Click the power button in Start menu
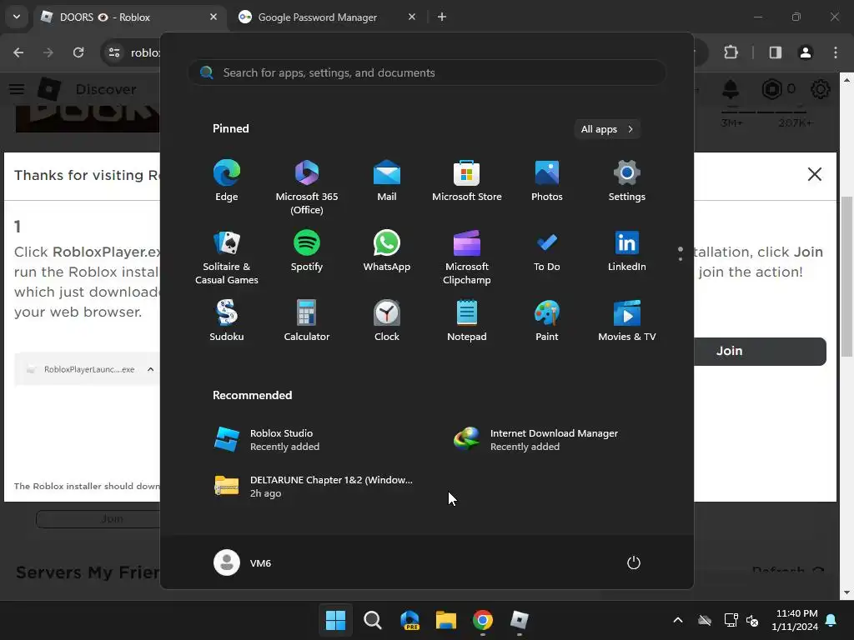The image size is (854, 640). [634, 562]
